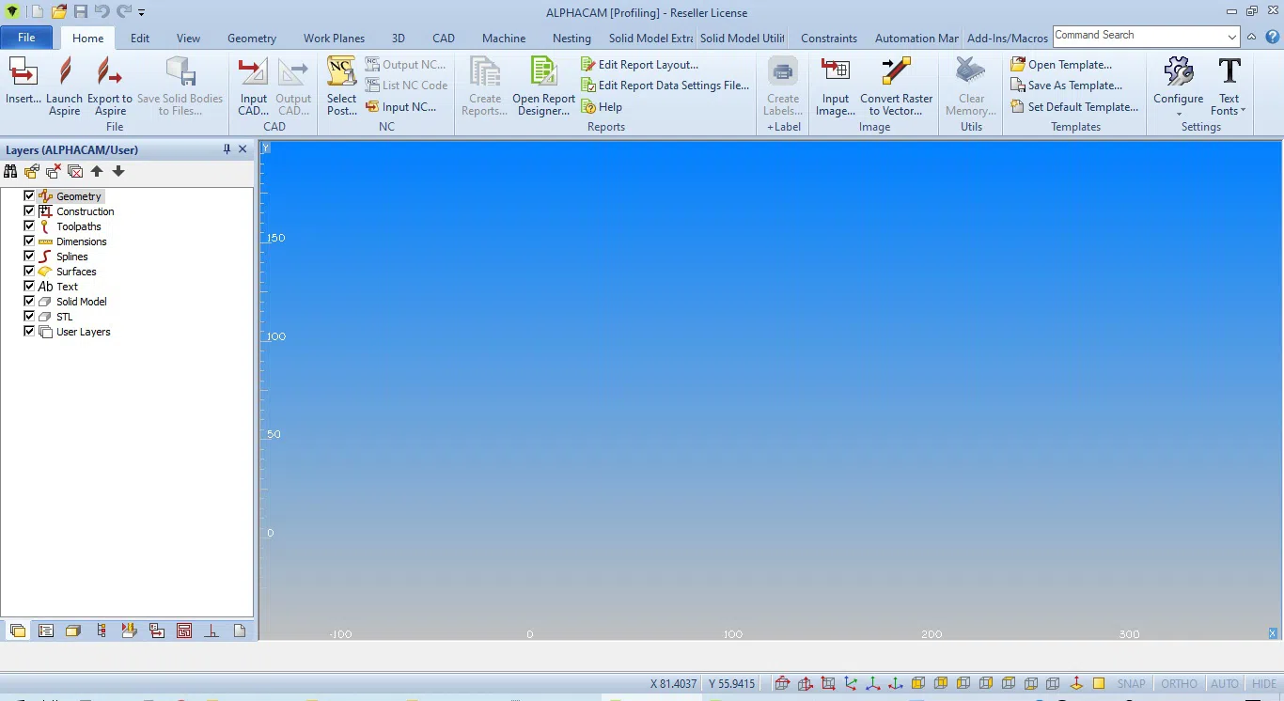Disable the Solid Model layer checkbox
This screenshot has width=1284, height=701.
[29, 302]
